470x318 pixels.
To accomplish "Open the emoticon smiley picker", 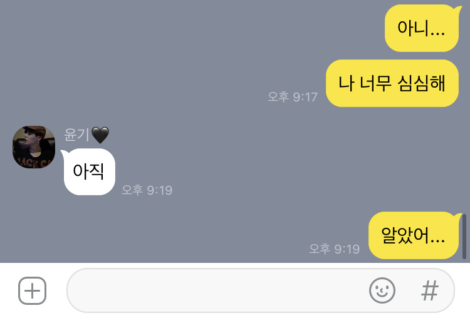I will [382, 290].
